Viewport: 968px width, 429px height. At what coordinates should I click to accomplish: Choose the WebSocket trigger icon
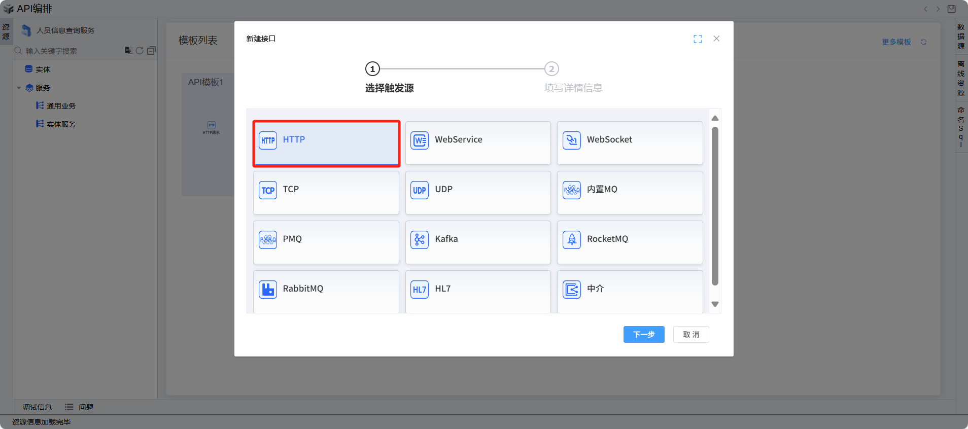[571, 140]
